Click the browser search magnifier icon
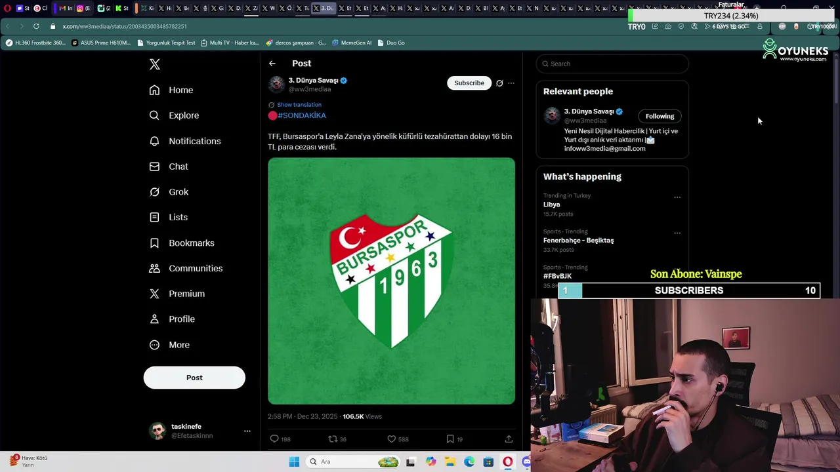 tap(784, 9)
